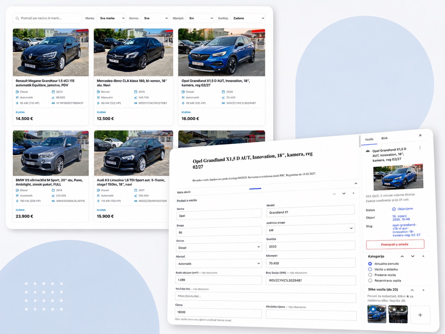
Task: Click the calendar icon on the Opel Grandland listing card
Action: pyautogui.click(x=223, y=92)
